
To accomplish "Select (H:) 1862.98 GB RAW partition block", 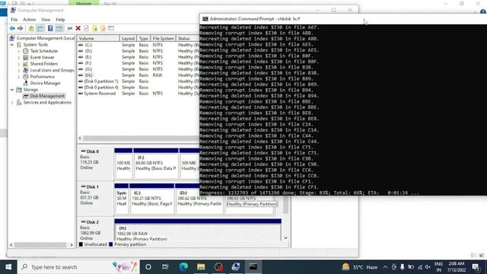I will pos(198,230).
